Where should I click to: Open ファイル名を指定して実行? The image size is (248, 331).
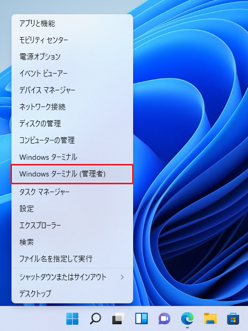[x=72, y=258]
